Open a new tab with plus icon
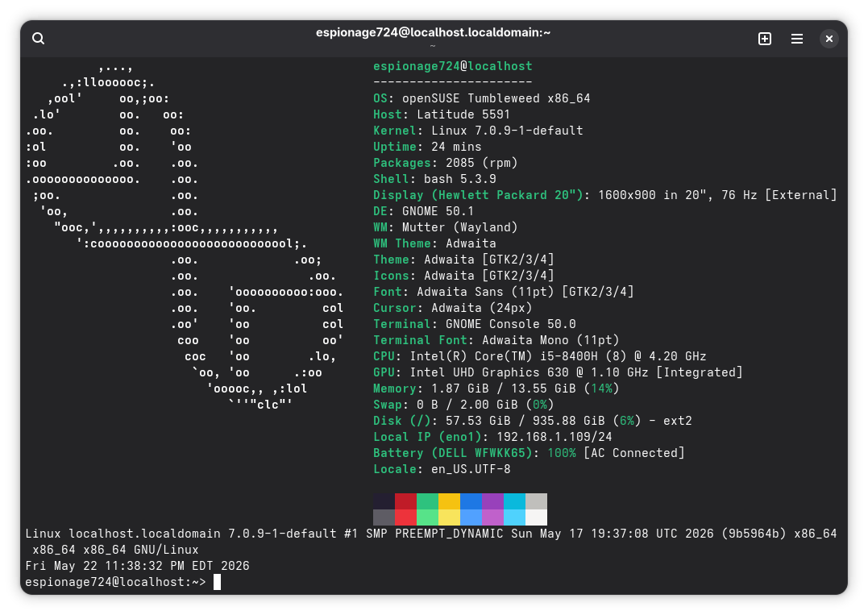This screenshot has width=868, height=615. 765,38
